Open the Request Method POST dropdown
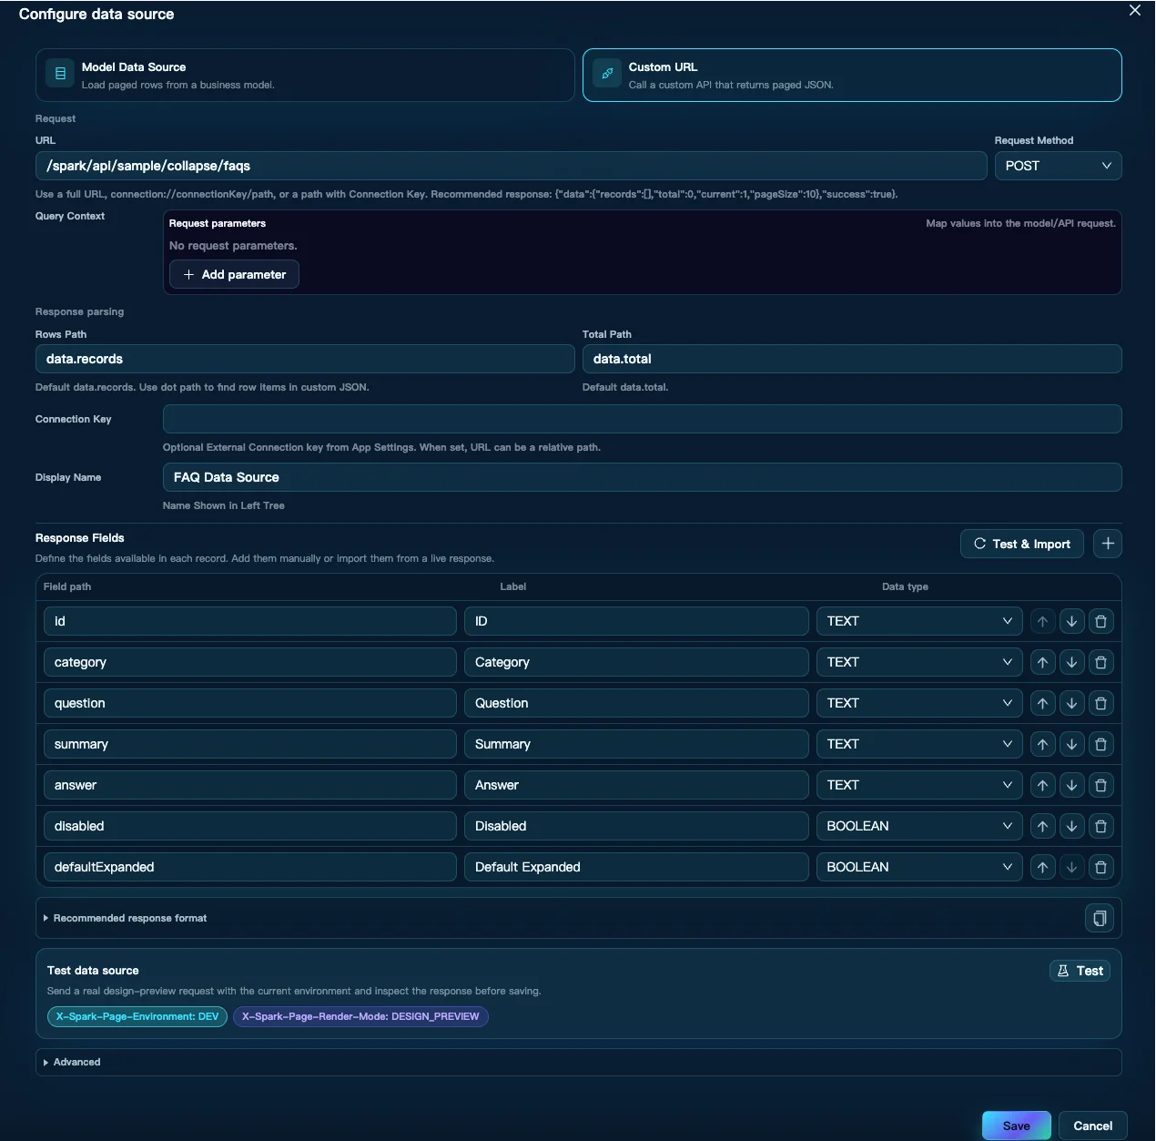 pyautogui.click(x=1058, y=166)
